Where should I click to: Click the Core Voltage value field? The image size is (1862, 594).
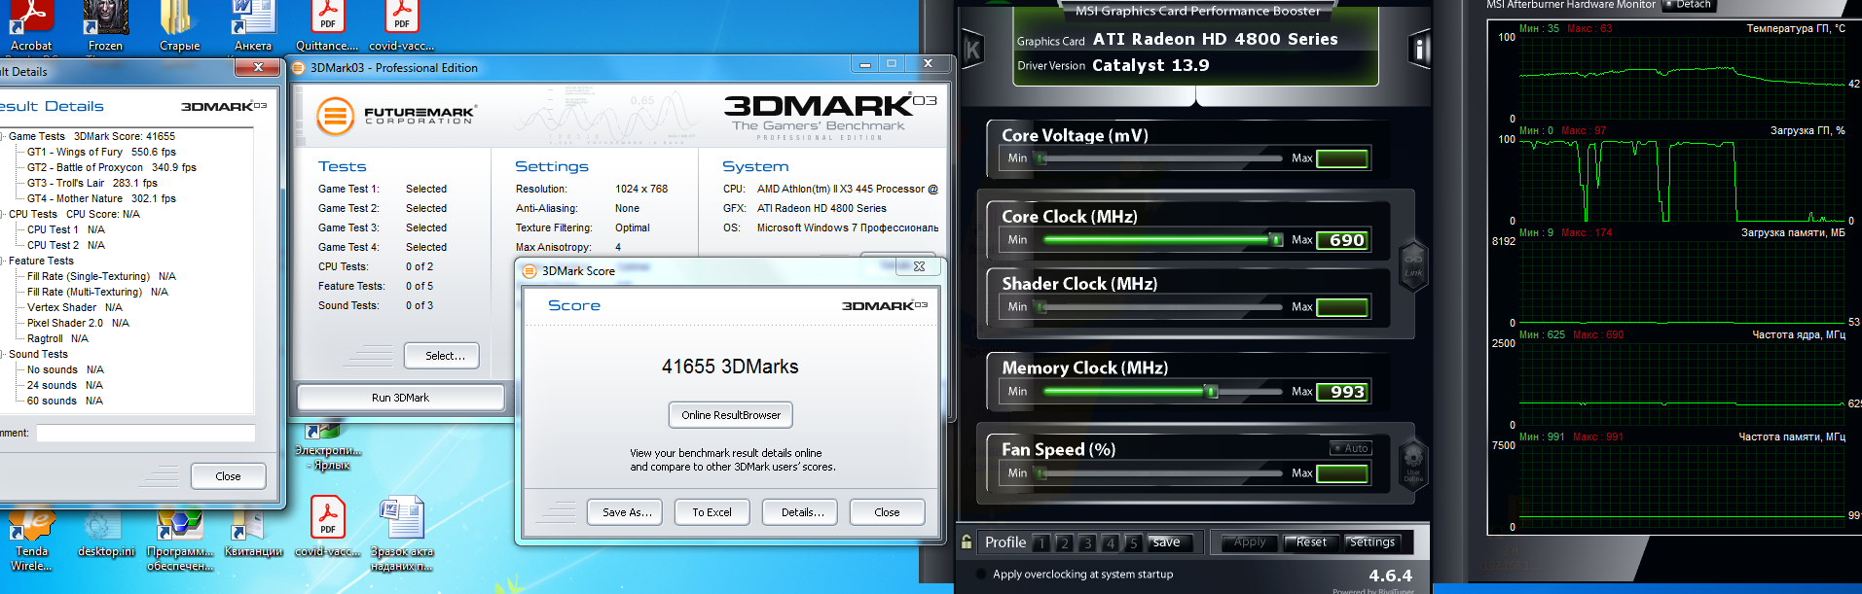[1343, 158]
